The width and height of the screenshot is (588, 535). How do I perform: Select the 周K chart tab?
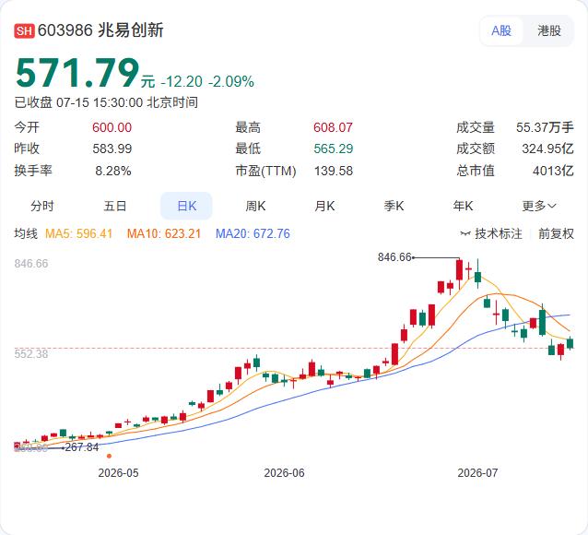point(255,206)
